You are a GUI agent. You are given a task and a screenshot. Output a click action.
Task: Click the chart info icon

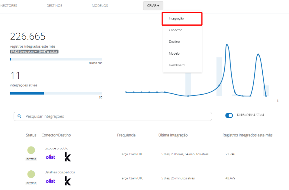coord(278,101)
